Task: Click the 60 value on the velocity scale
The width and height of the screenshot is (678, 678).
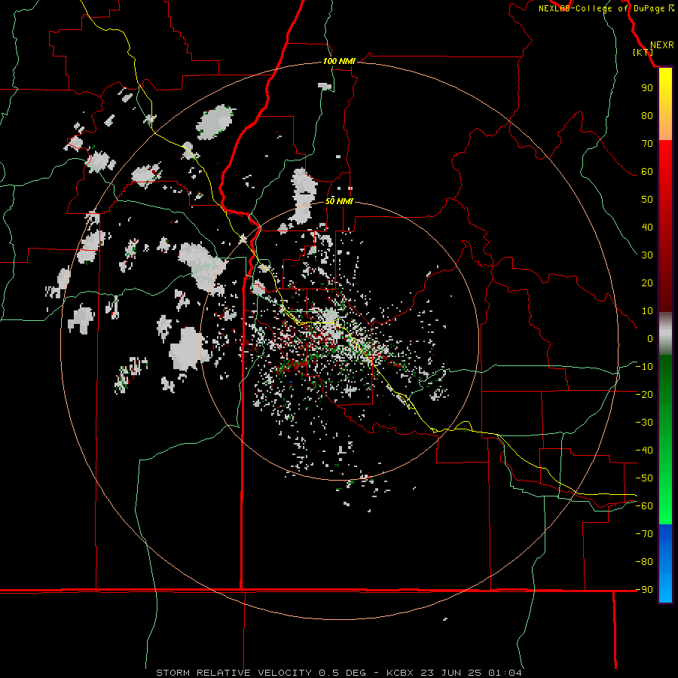Action: click(x=647, y=172)
